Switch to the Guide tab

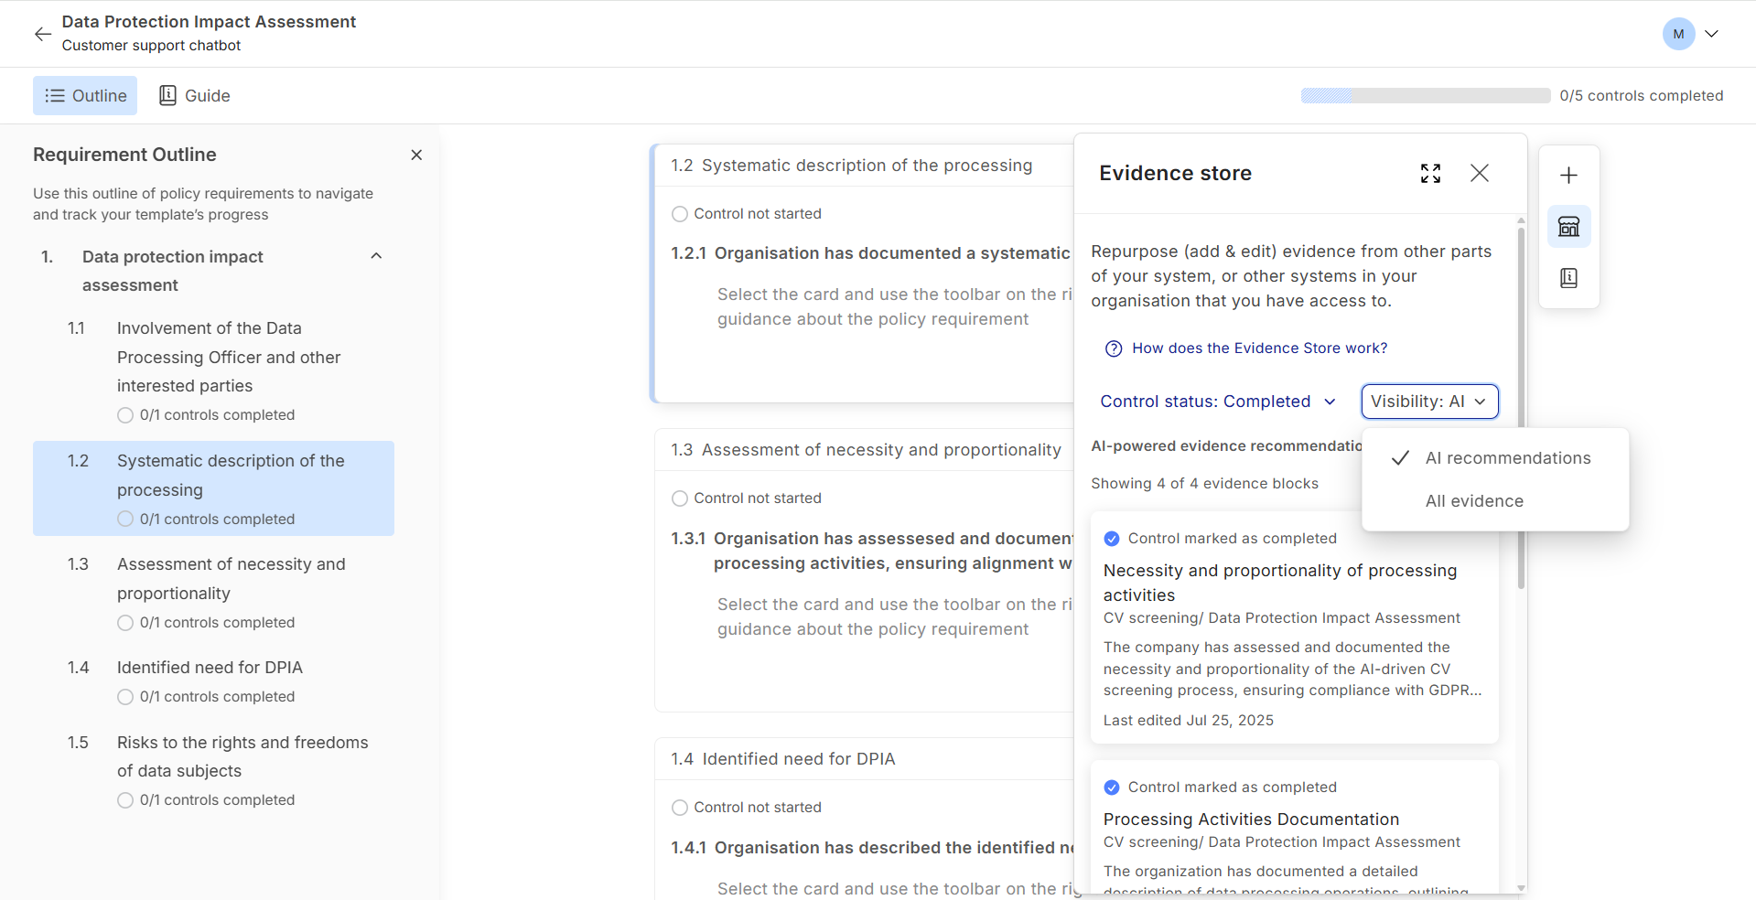coord(194,96)
